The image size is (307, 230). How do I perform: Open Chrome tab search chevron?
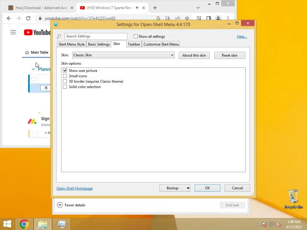[x=198, y=8]
